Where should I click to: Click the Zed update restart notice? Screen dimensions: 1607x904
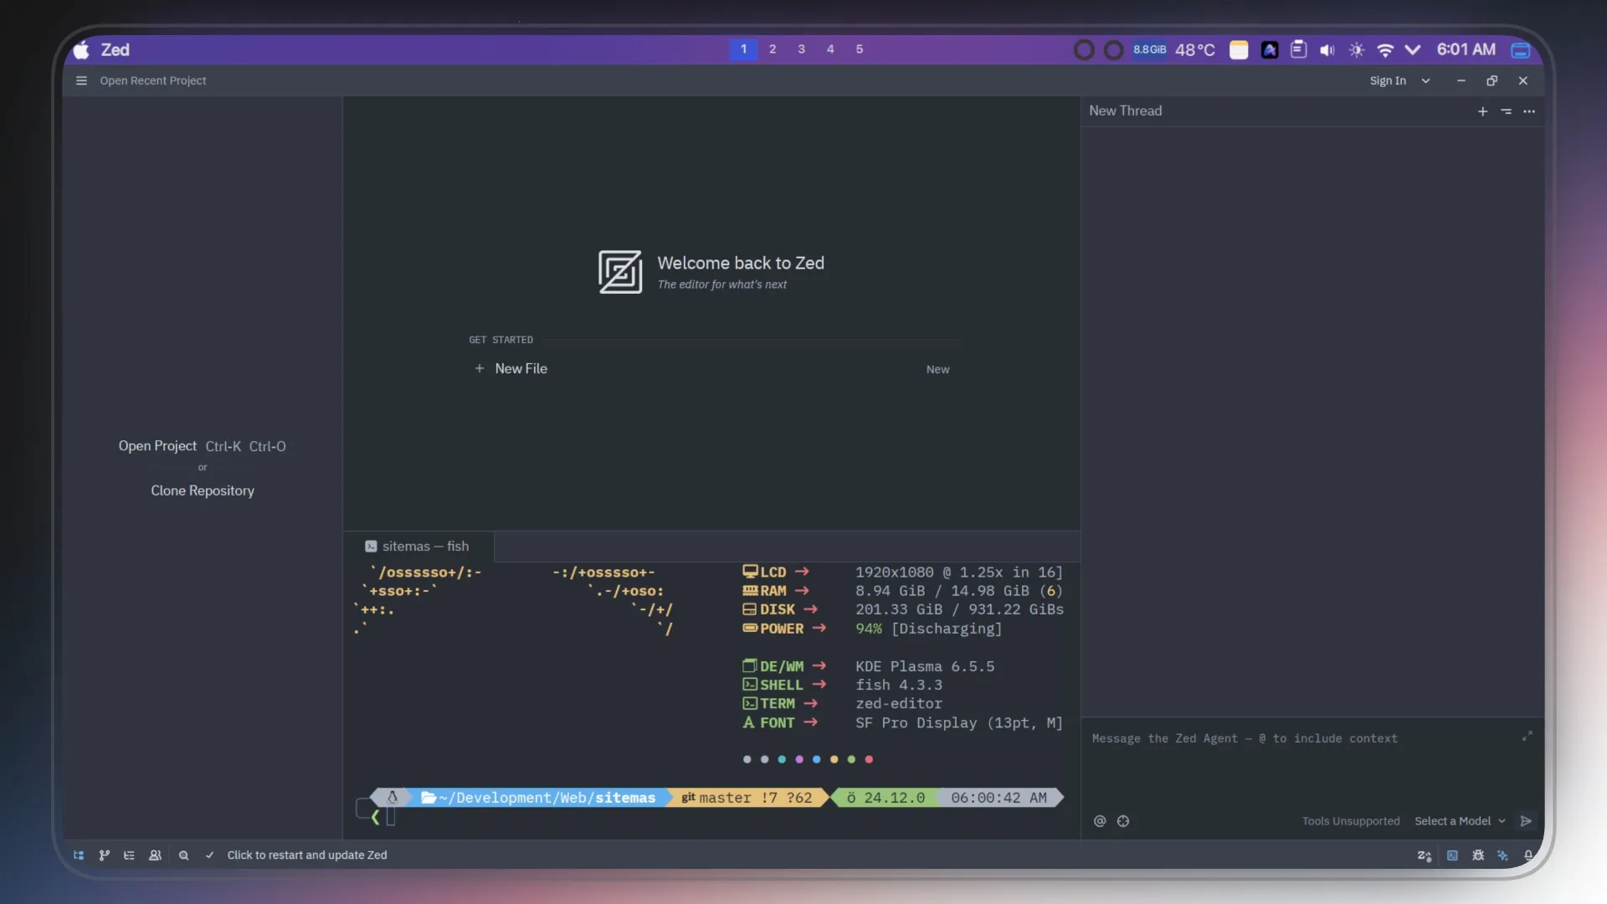(x=307, y=855)
